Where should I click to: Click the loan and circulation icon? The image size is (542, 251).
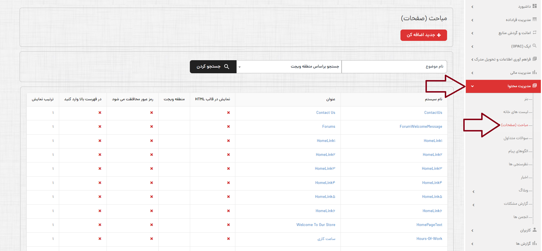point(535,33)
